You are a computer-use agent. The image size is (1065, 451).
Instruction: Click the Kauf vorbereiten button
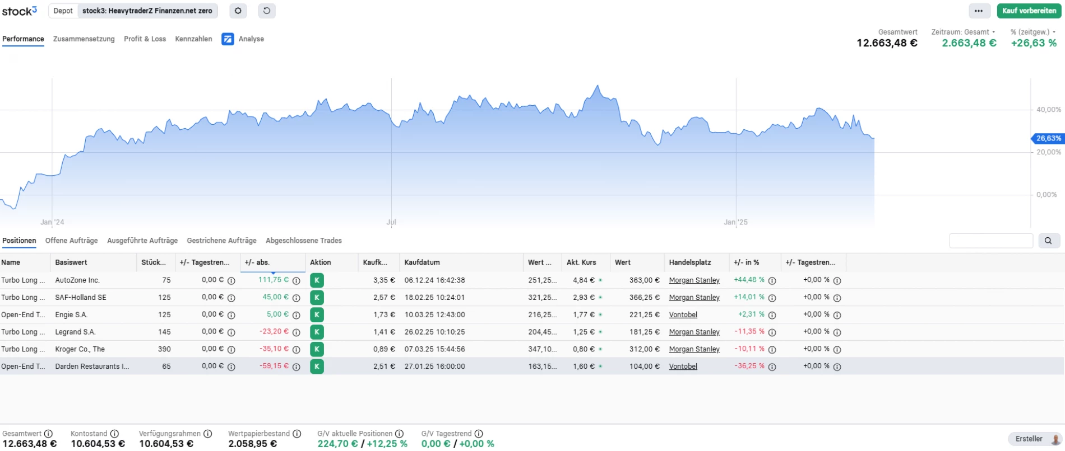click(x=1029, y=11)
